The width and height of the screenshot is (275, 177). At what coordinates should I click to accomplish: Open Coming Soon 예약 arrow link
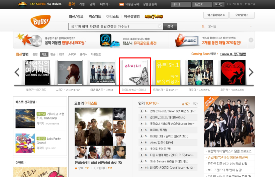pyautogui.click(x=217, y=54)
